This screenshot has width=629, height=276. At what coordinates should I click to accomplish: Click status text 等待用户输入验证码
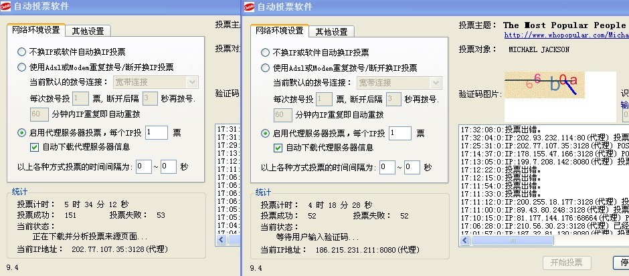[x=318, y=237]
